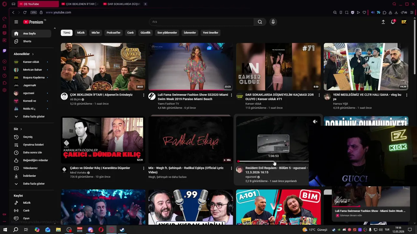Screen dimensions: 417x234
Task: Expand the Siz section chevron
Action: (21, 129)
